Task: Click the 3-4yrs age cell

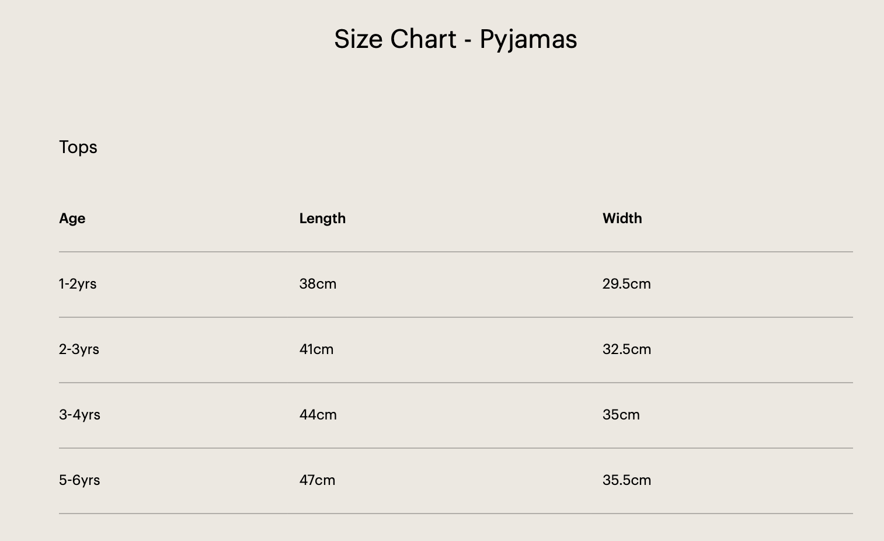Action: tap(79, 415)
